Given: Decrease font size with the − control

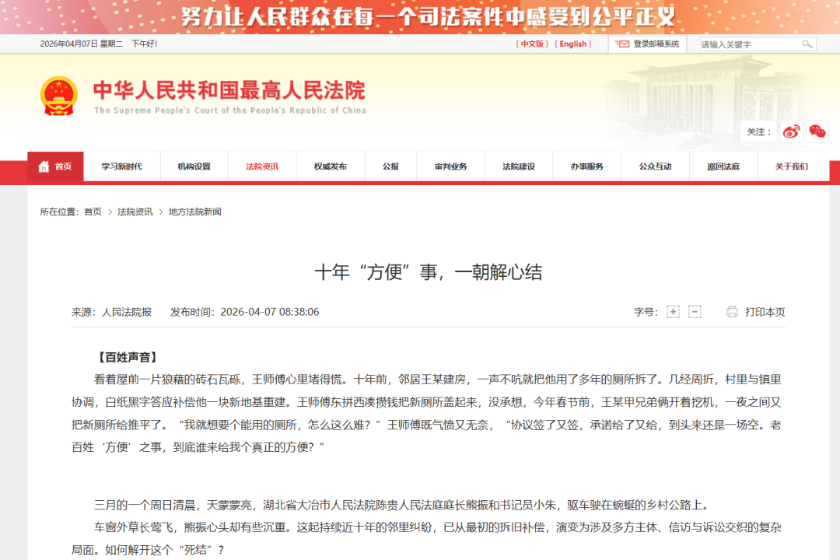Looking at the screenshot, I should (x=695, y=311).
